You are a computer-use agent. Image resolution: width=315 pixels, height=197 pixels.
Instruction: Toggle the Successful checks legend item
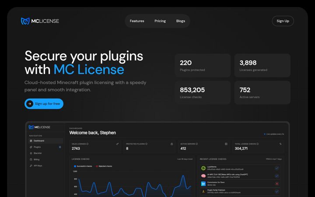(x=83, y=166)
